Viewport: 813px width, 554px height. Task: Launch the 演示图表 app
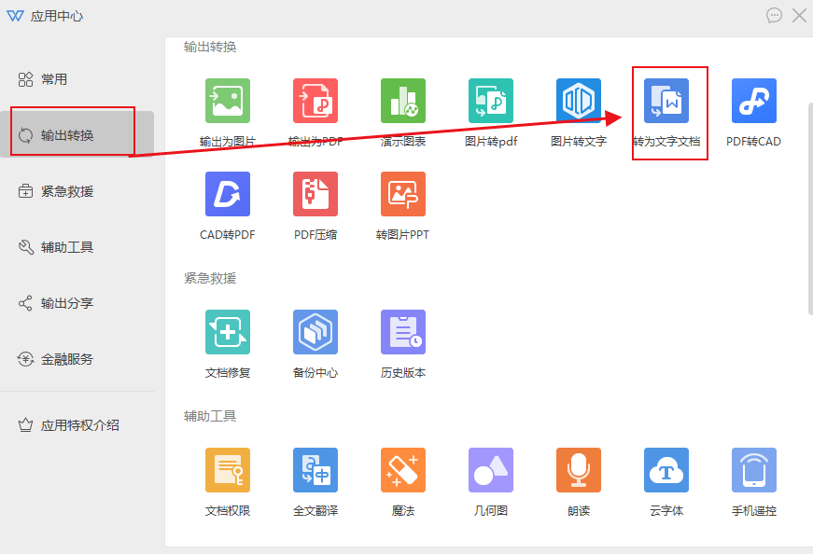click(403, 101)
